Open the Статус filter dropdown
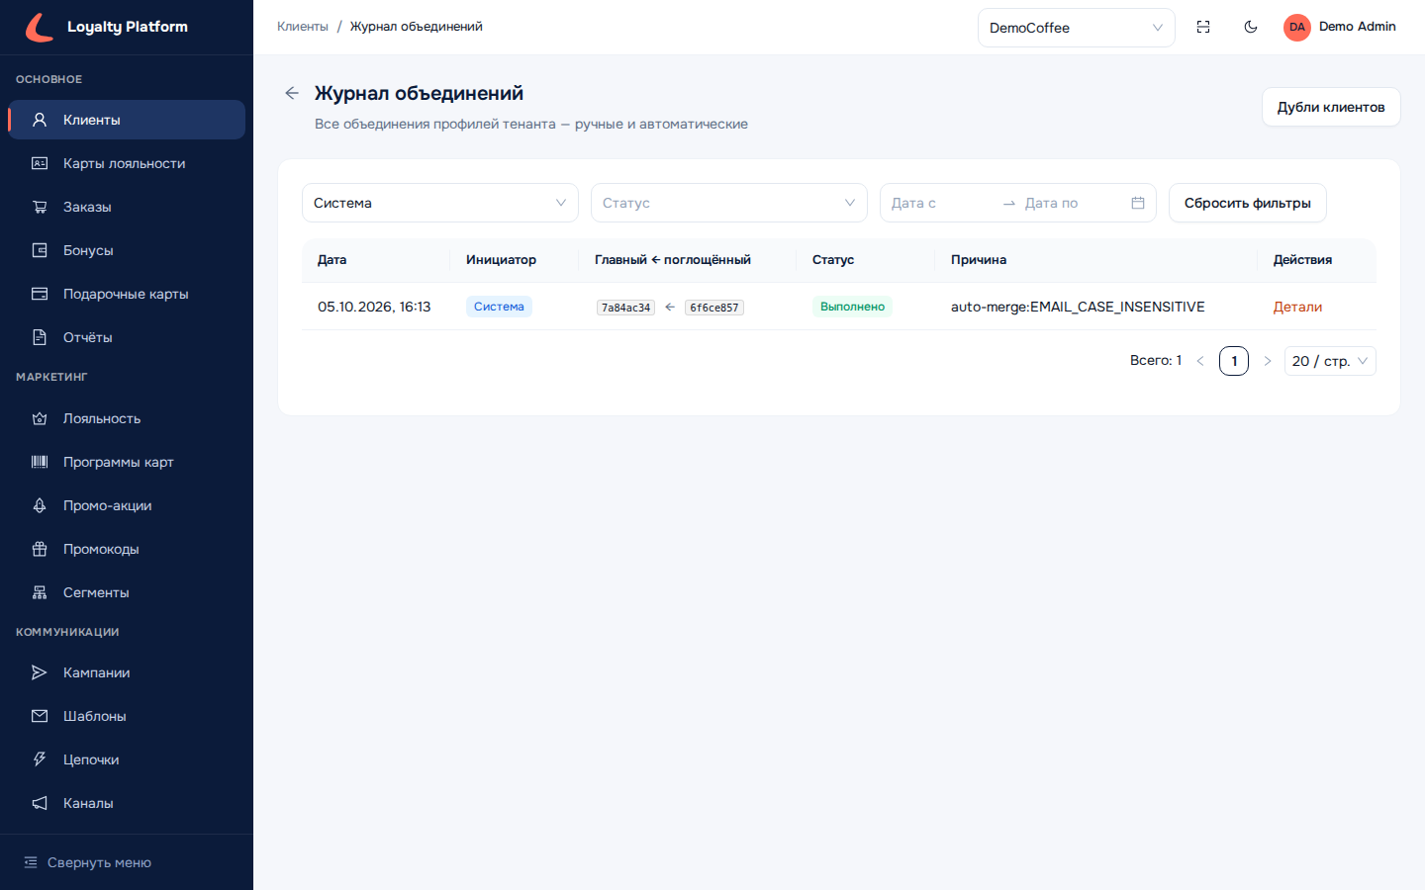Viewport: 1425px width, 890px height. [728, 203]
